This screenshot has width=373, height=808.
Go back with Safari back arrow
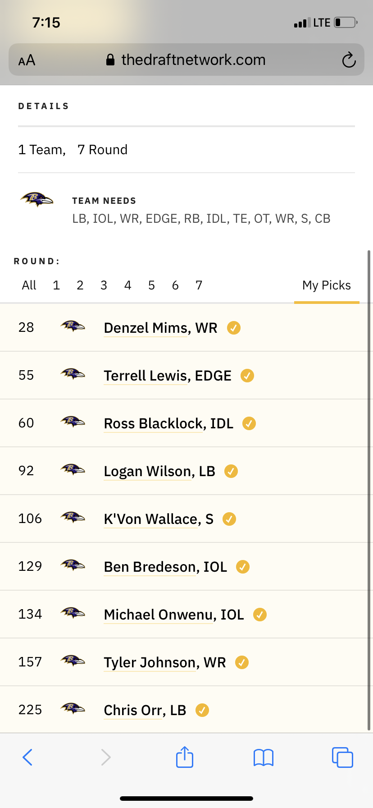[x=27, y=757]
